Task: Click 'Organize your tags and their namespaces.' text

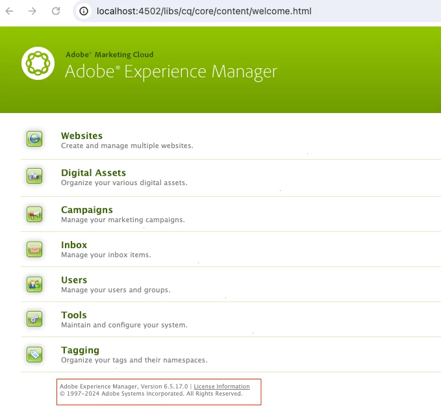Action: click(134, 360)
